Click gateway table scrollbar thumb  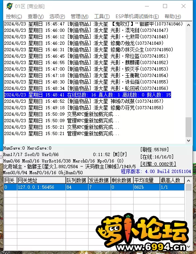tap(188, 187)
